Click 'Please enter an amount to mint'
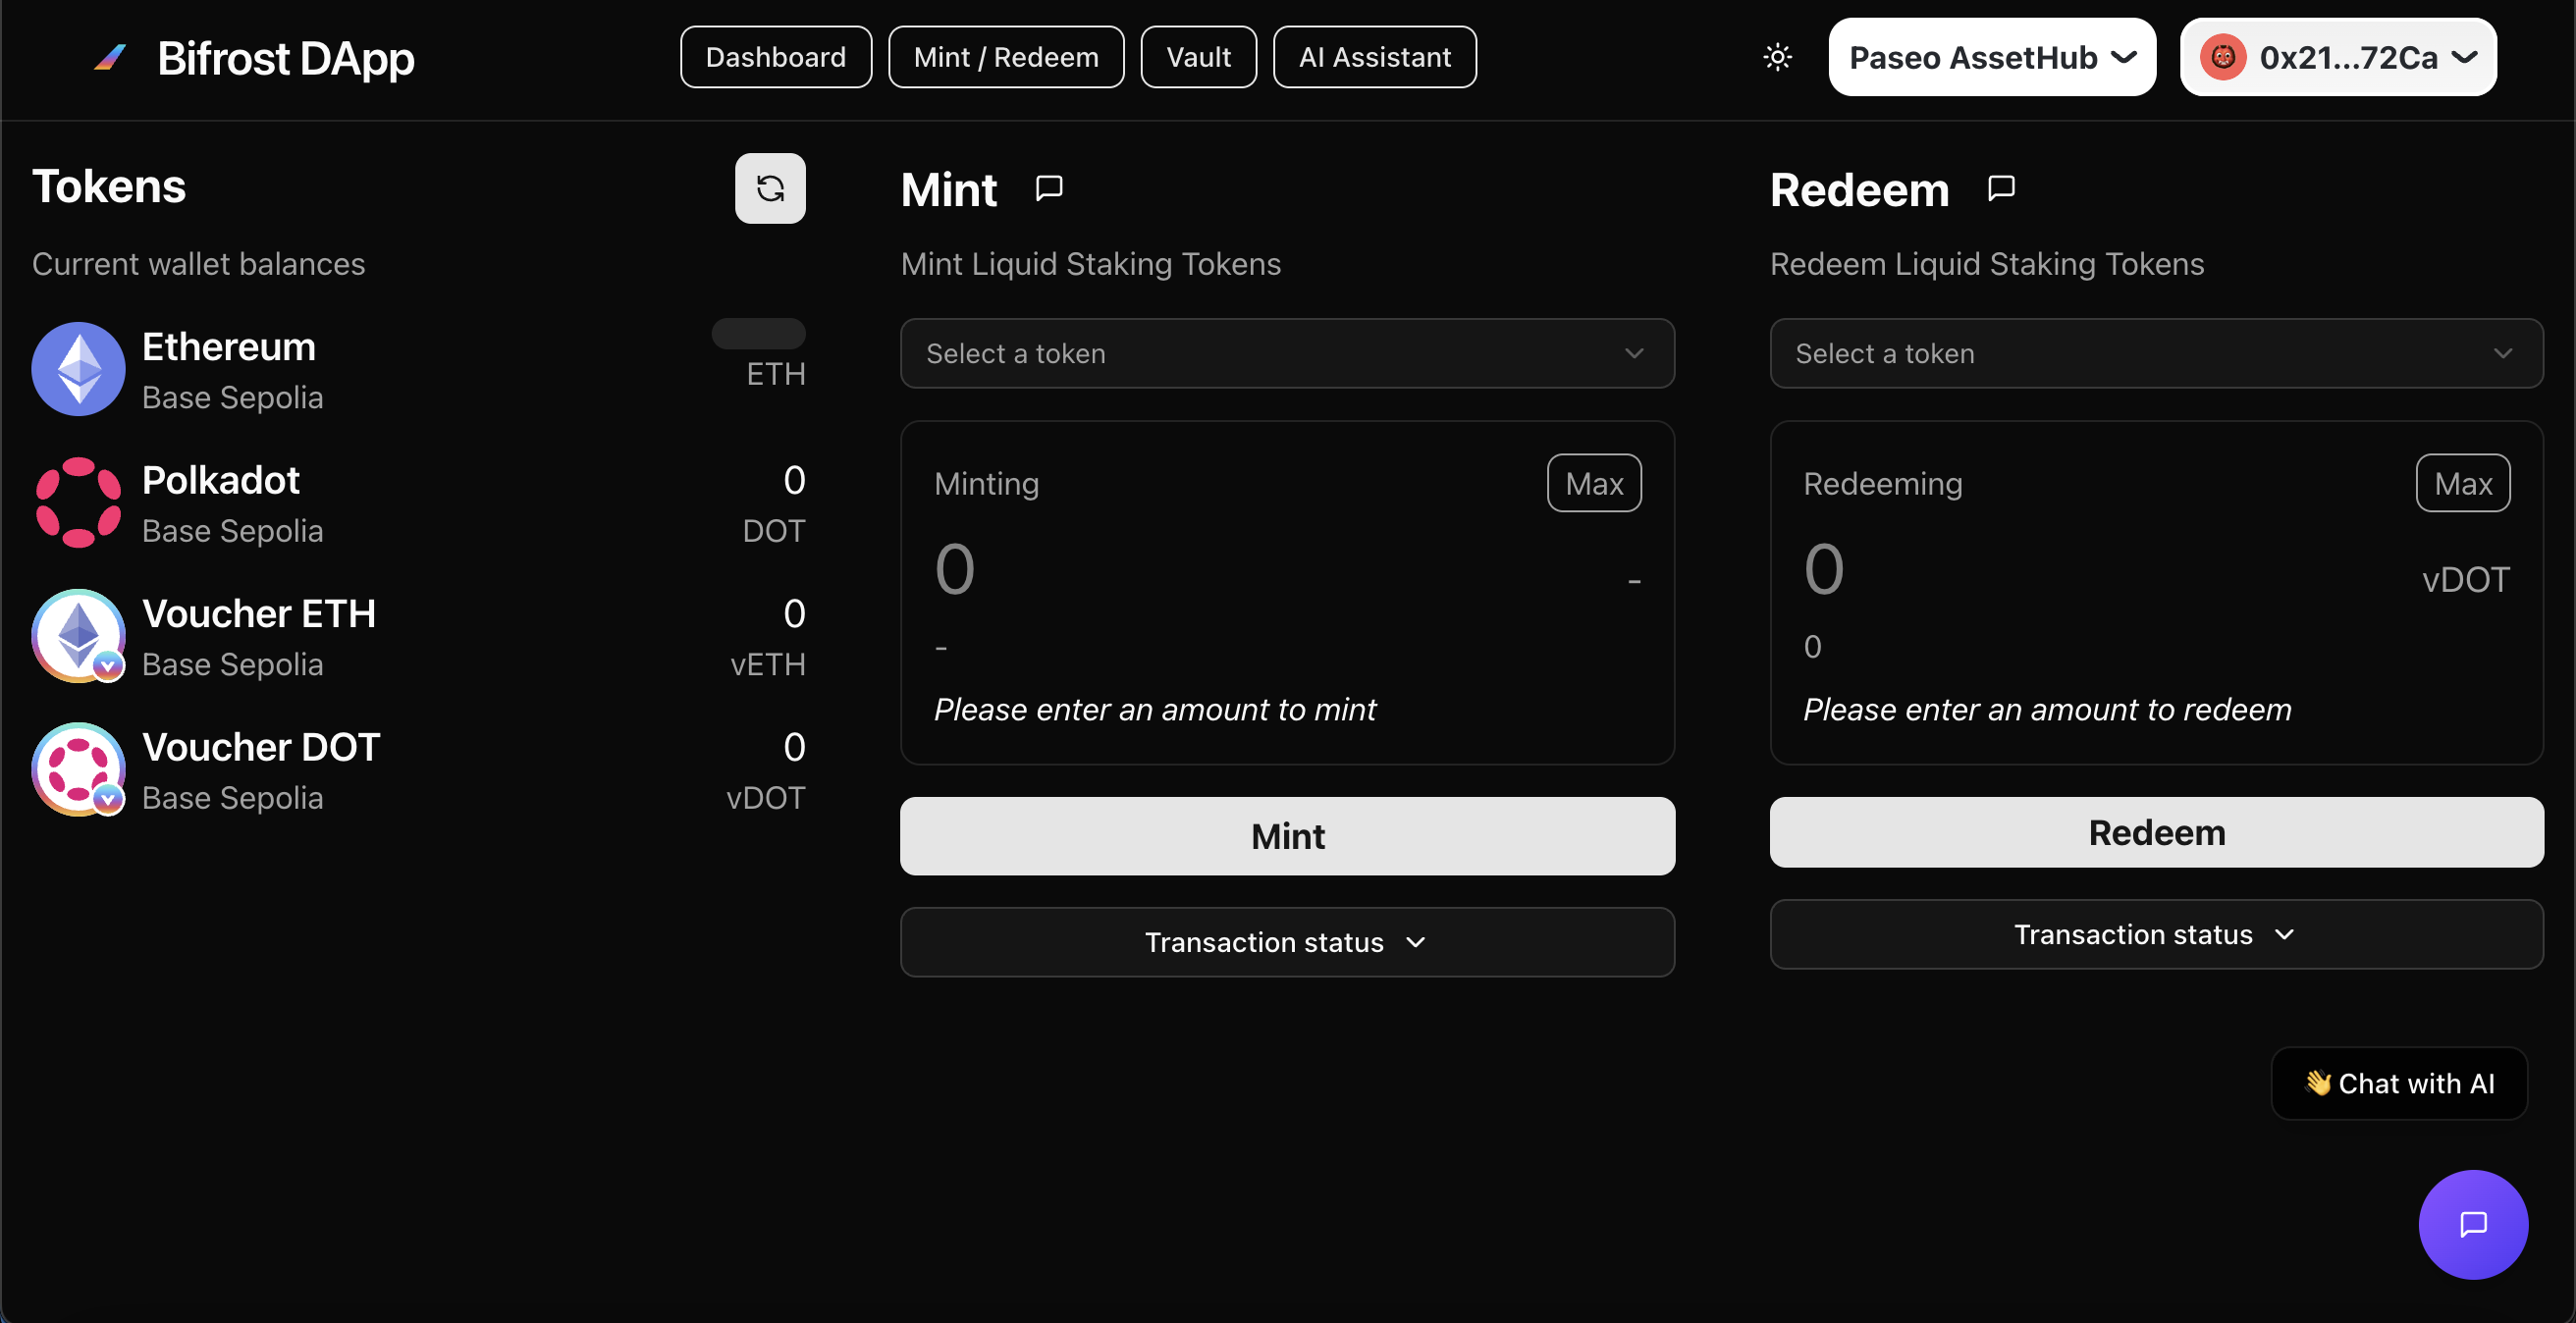This screenshot has width=2576, height=1323. 1155,709
